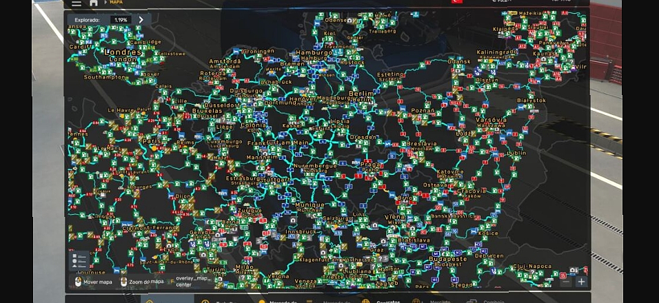Select the Berlim city label
This screenshot has width=659, height=303.
[x=361, y=94]
